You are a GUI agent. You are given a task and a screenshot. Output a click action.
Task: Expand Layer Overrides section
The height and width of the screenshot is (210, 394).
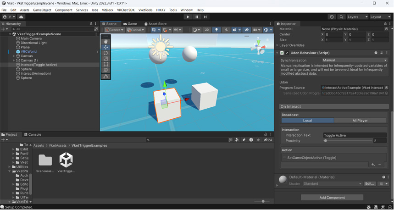pyautogui.click(x=277, y=45)
